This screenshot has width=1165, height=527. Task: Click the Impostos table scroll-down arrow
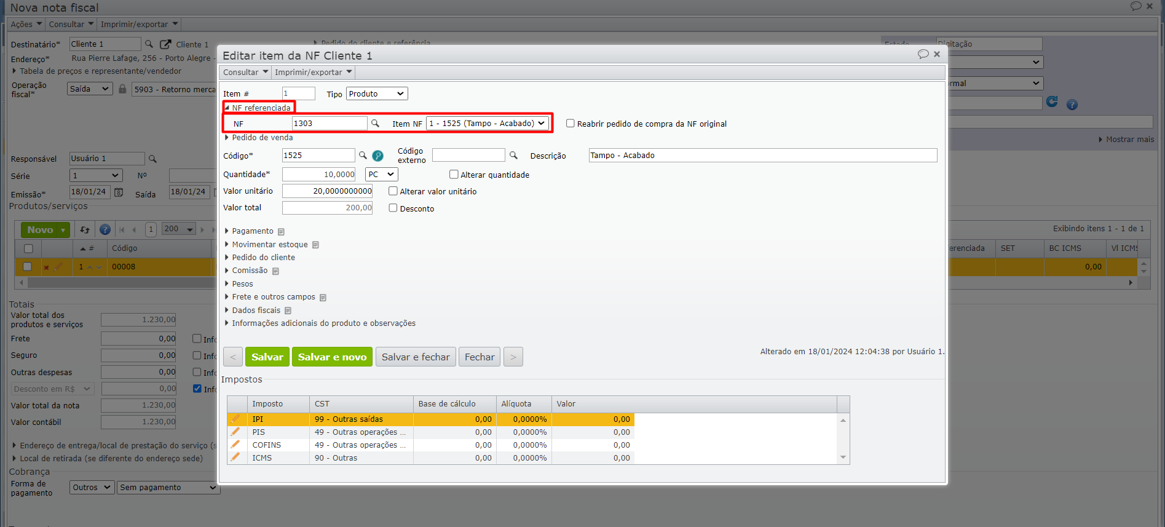tap(843, 458)
